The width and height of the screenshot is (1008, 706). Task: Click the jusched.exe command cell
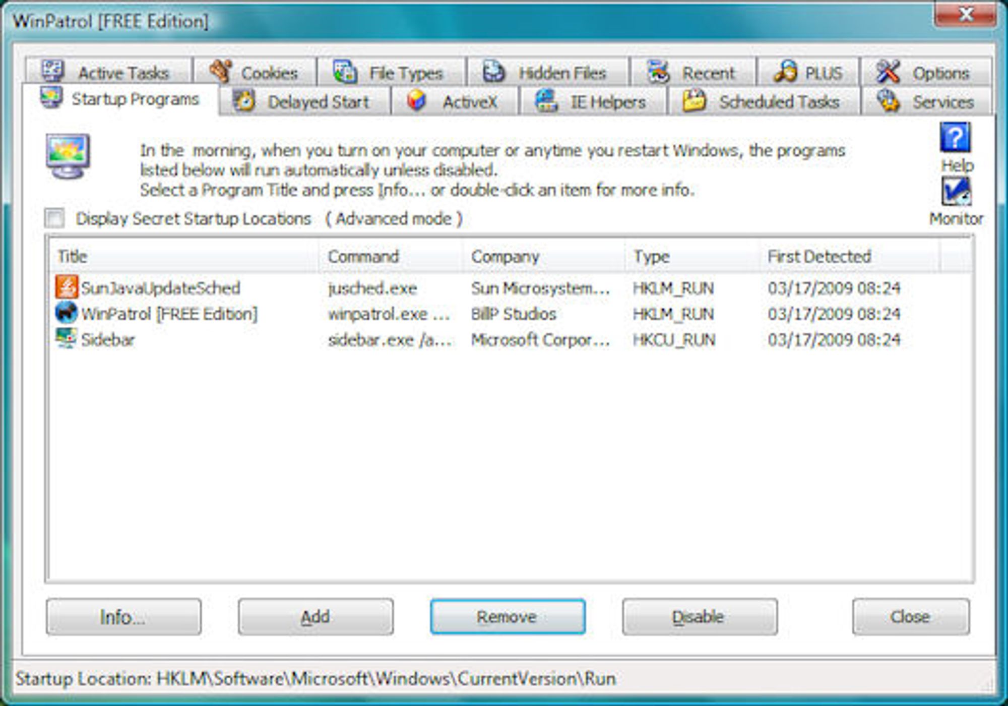point(372,288)
